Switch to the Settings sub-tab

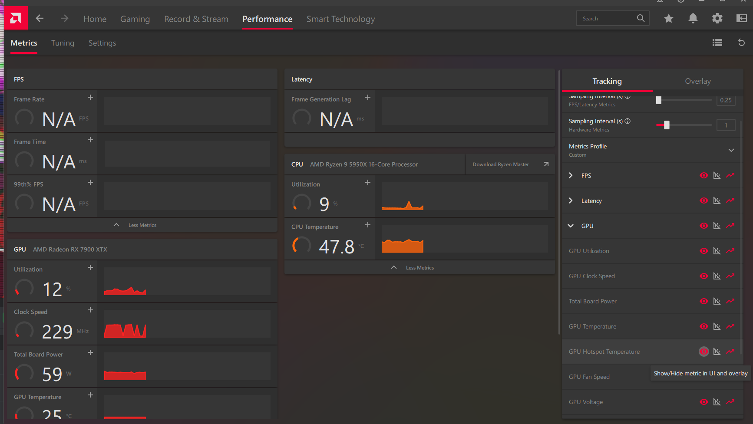click(x=102, y=43)
